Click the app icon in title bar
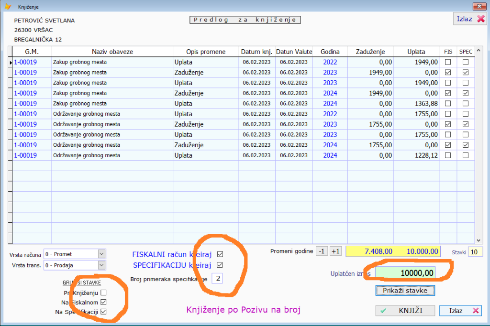Screen dimensions: 490x326 [7, 7]
